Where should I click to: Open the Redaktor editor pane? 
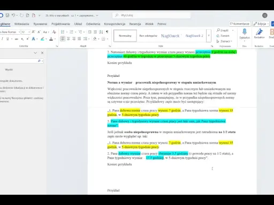[x=259, y=34]
